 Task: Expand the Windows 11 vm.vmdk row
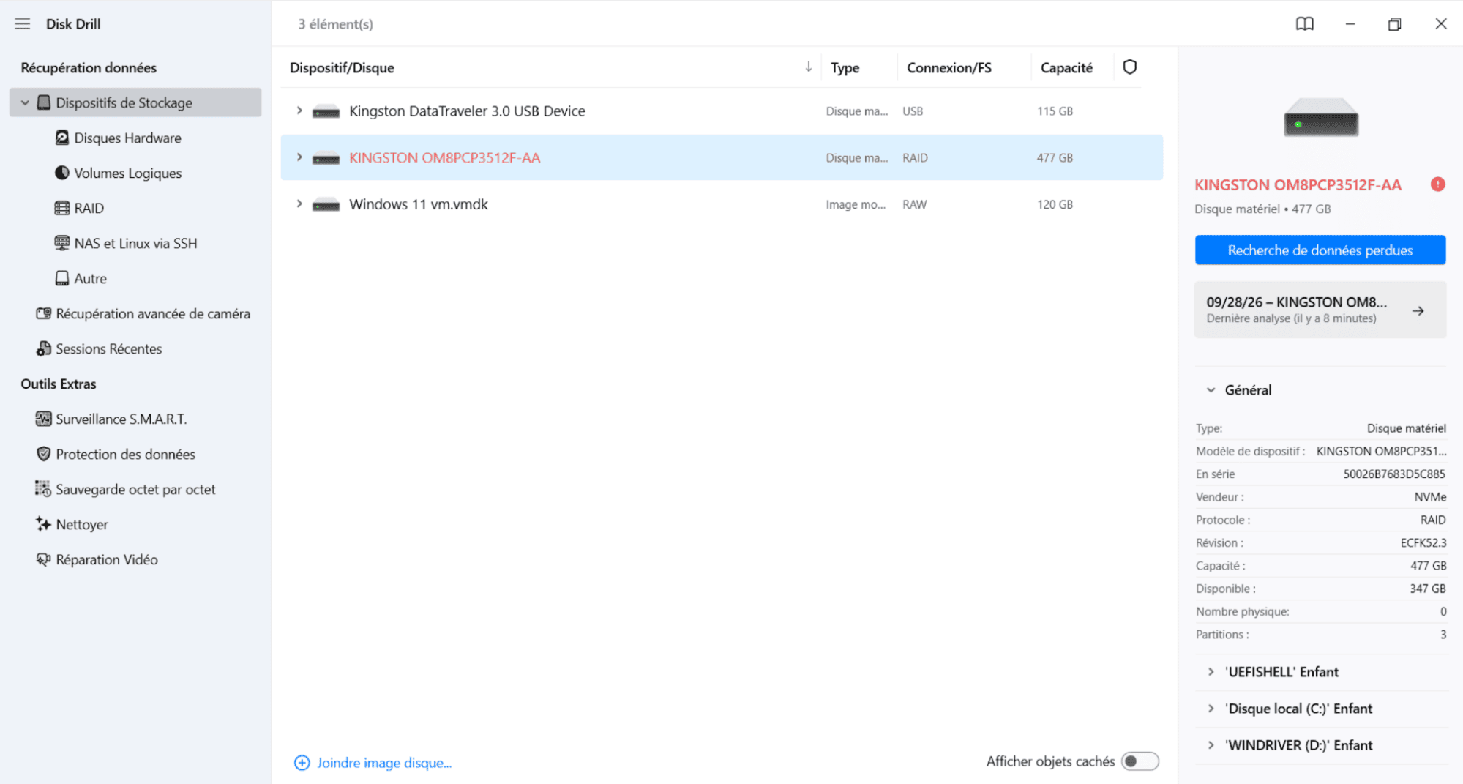coord(299,204)
